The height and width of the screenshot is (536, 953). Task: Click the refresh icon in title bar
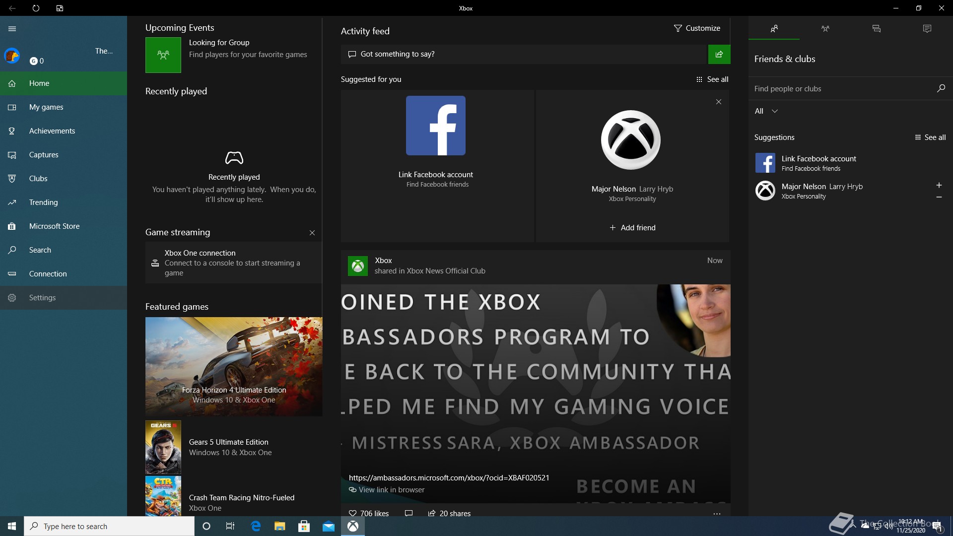(x=36, y=8)
